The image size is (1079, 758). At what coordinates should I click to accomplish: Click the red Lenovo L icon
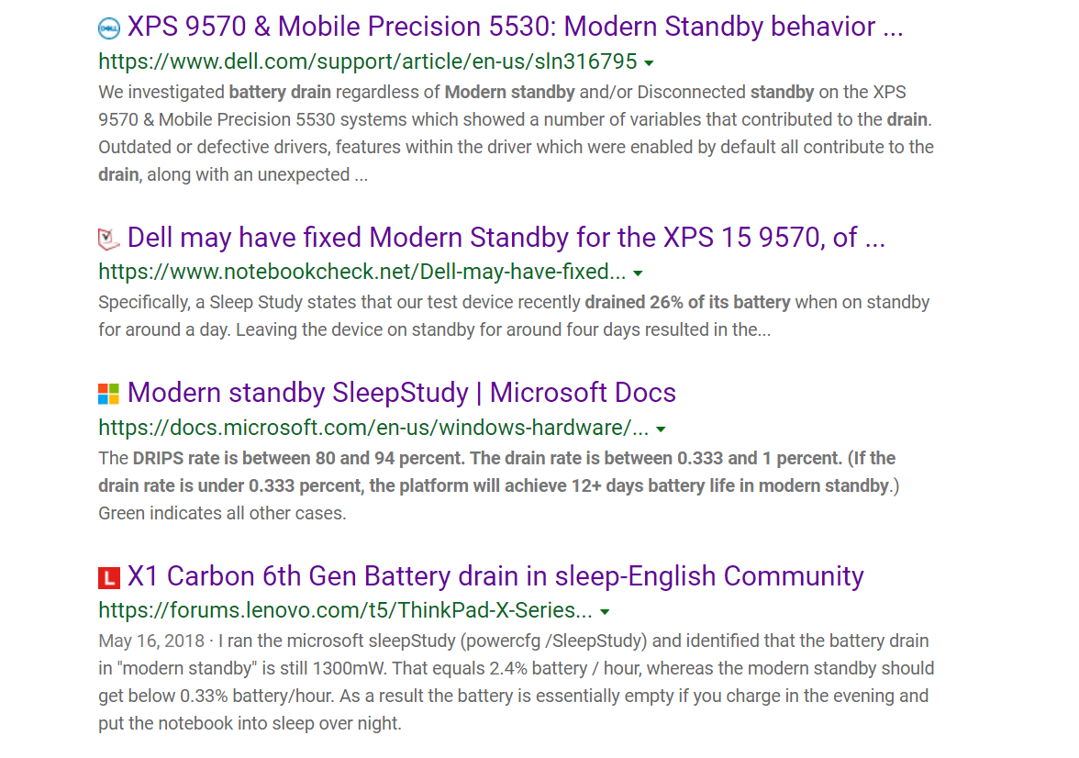[x=108, y=577]
